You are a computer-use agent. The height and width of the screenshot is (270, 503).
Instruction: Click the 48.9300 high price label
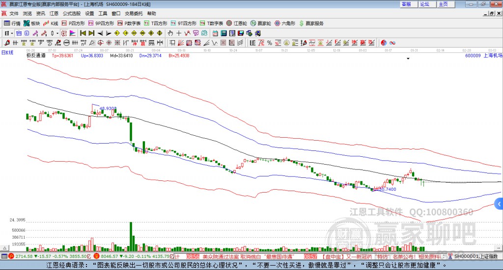click(108, 108)
